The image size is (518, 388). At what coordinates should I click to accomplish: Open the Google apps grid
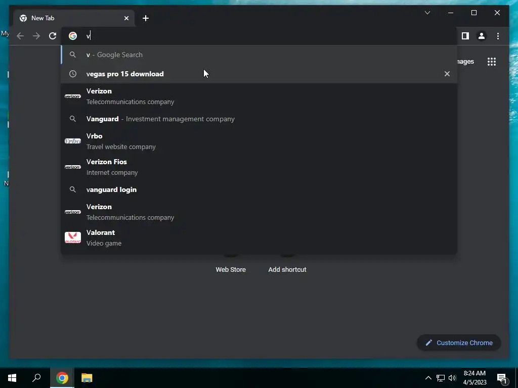click(x=492, y=62)
